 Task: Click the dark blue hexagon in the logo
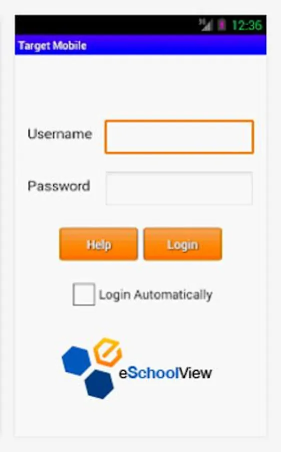pyautogui.click(x=100, y=384)
